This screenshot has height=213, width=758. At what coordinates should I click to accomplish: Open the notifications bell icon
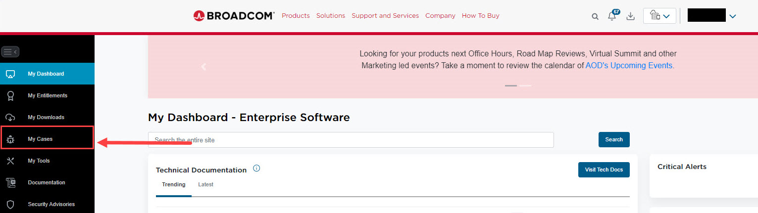[x=613, y=15]
